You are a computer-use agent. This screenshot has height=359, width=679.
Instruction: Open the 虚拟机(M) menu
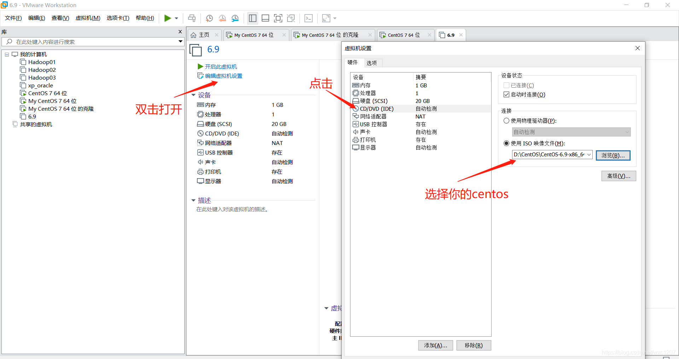(88, 18)
